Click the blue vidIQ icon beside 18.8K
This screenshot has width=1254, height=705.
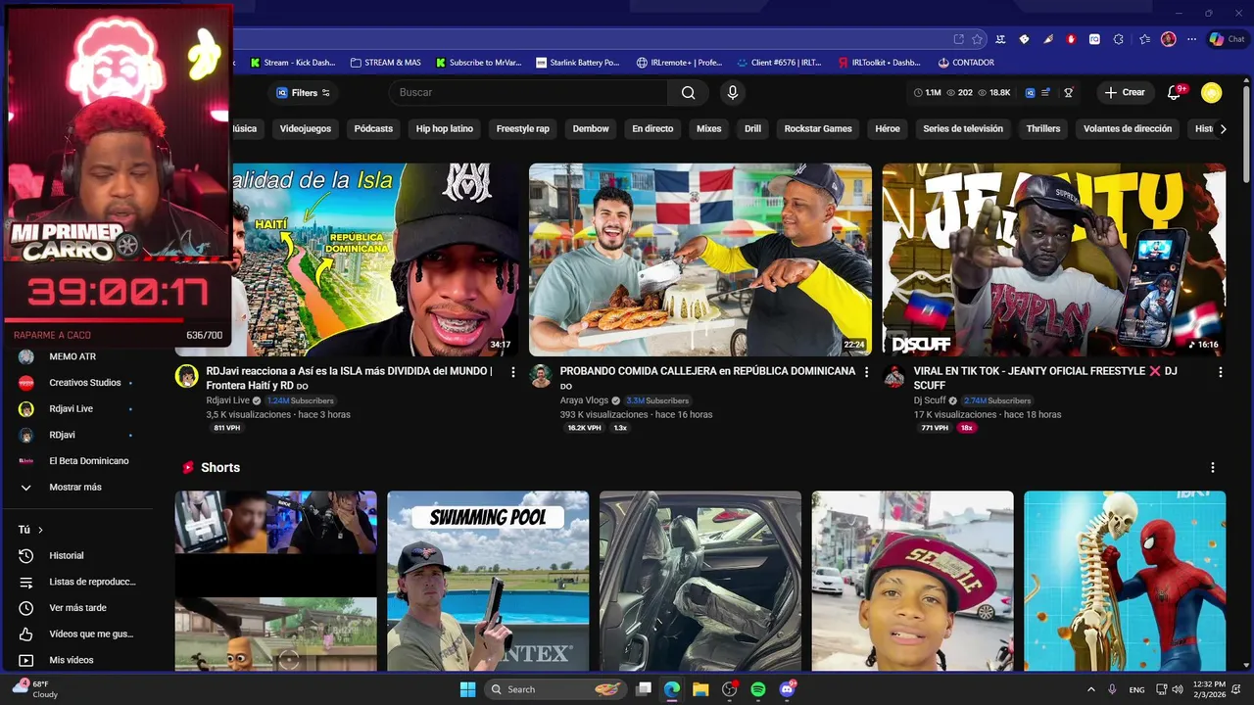[x=1031, y=92]
